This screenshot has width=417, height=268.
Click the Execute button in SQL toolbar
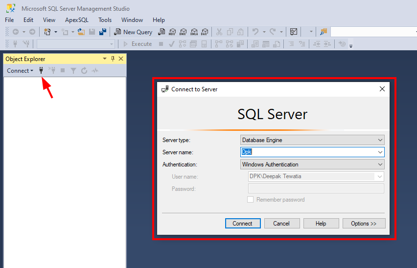138,44
